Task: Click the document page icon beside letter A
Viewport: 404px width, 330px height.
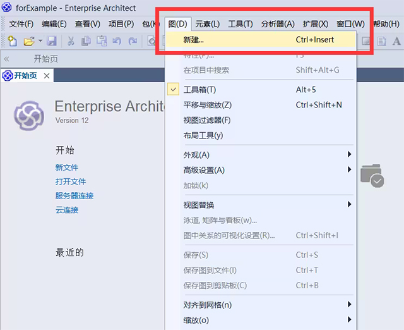Action: click(x=381, y=41)
